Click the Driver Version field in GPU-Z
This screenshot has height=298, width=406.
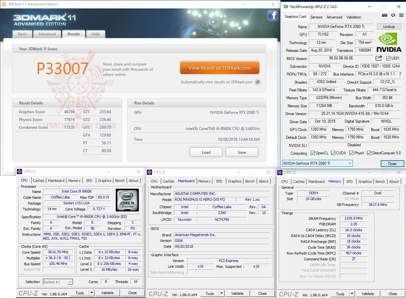pos(354,113)
